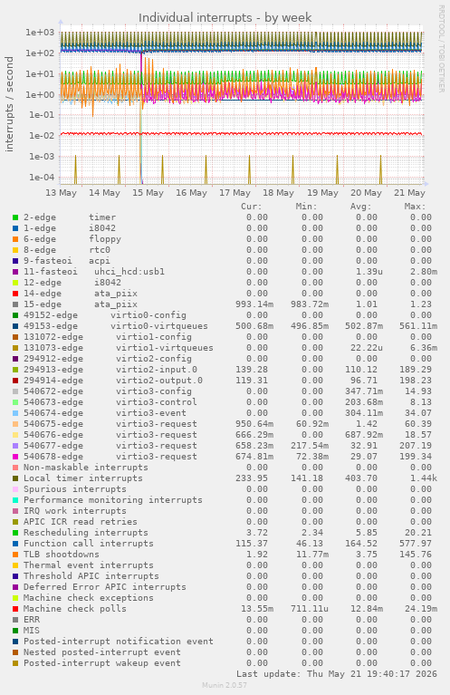450x695 pixels.
Task: Click the red swatch for Machine check polls
Action: click(15, 609)
